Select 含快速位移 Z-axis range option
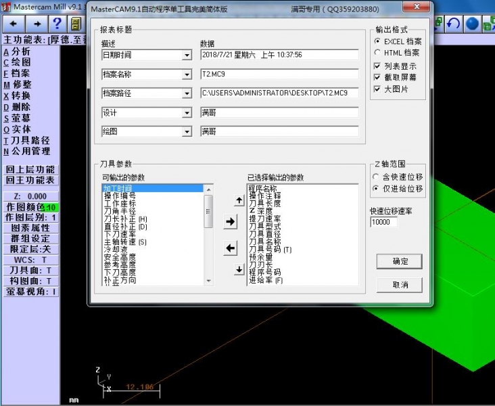This screenshot has height=406, width=495. click(398, 177)
